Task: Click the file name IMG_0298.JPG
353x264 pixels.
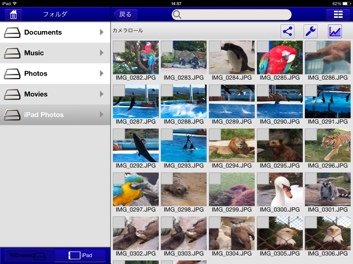Action: (x=184, y=210)
